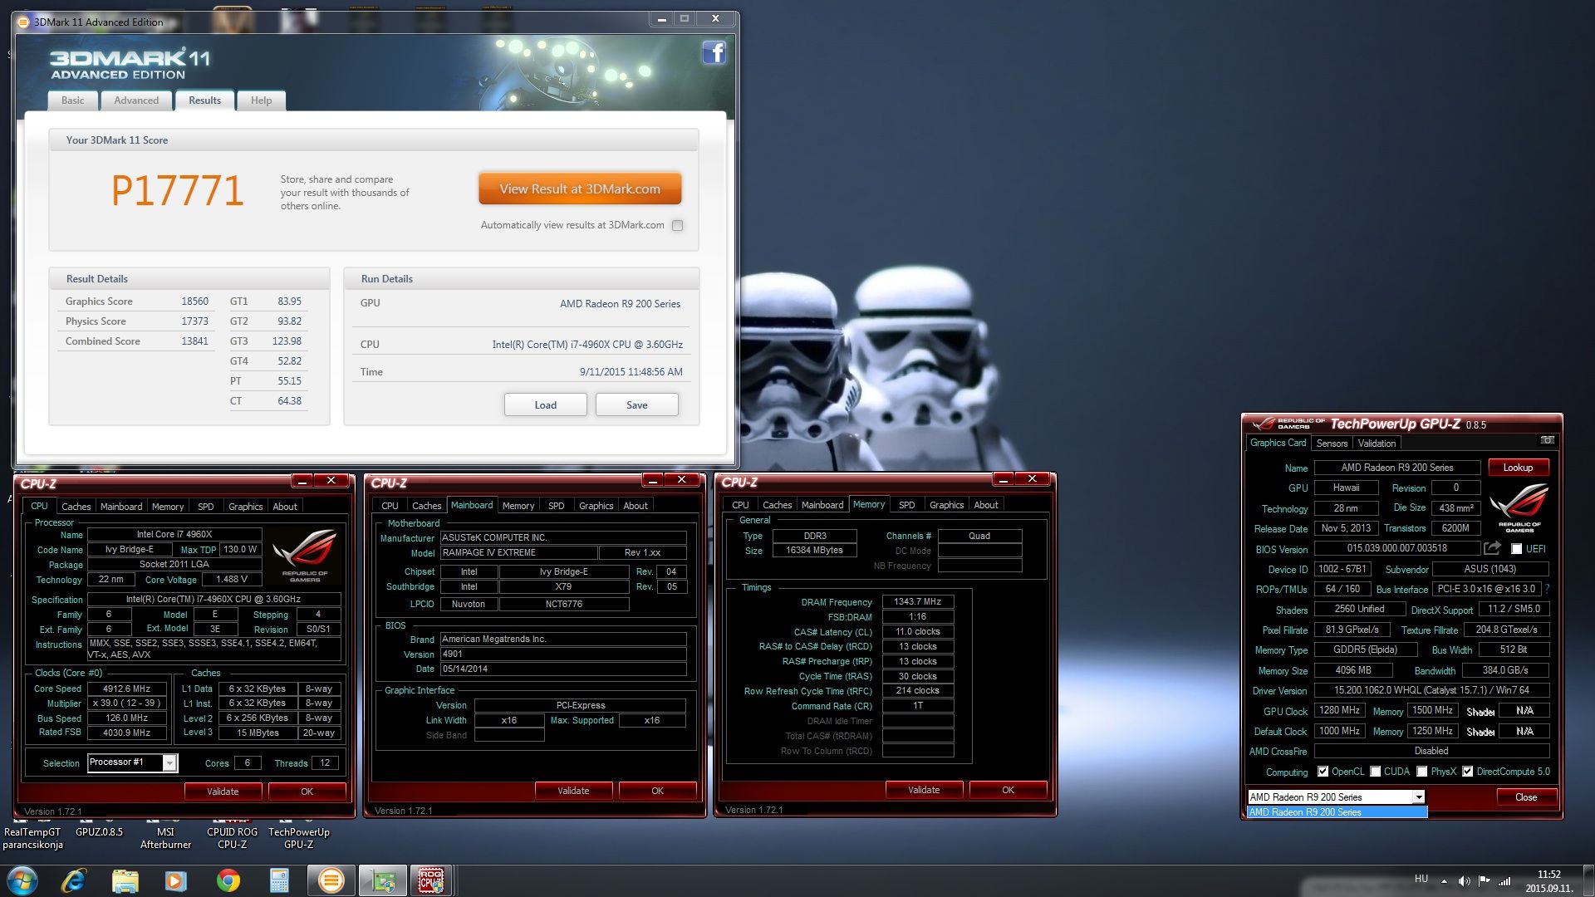
Task: Open the Sensors tab in GPU-Z
Action: tap(1332, 444)
